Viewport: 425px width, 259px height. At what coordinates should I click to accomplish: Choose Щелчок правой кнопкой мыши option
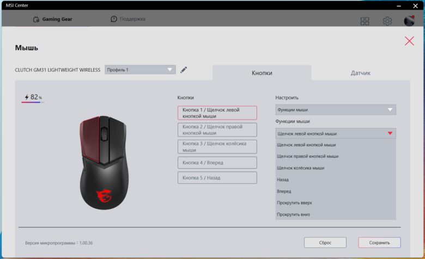pos(336,156)
